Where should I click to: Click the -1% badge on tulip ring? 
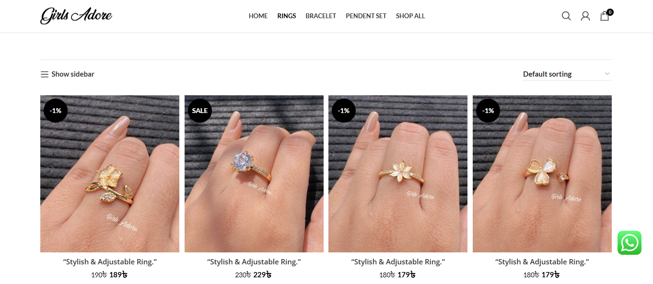pyautogui.click(x=56, y=110)
